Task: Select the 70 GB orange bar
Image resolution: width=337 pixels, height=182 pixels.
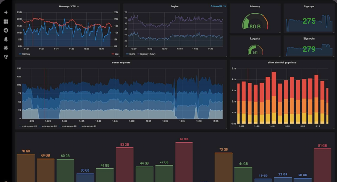Action: (x=26, y=168)
